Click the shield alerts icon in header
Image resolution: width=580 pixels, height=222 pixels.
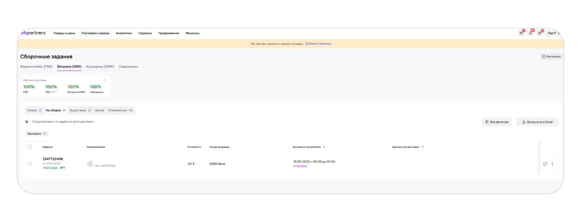pyautogui.click(x=540, y=33)
